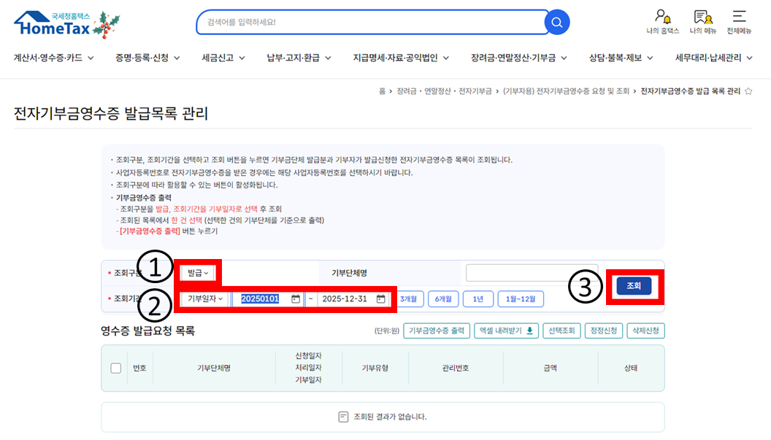Expand the 기부일자 period type dropdown
This screenshot has height=440, width=771.
click(x=205, y=298)
